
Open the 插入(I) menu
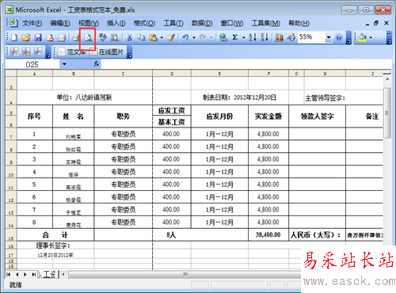pos(116,24)
